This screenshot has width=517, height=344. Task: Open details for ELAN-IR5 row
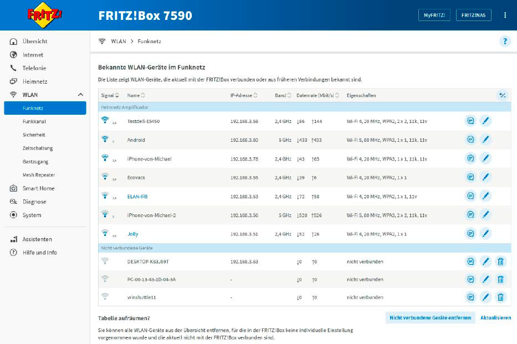(470, 196)
